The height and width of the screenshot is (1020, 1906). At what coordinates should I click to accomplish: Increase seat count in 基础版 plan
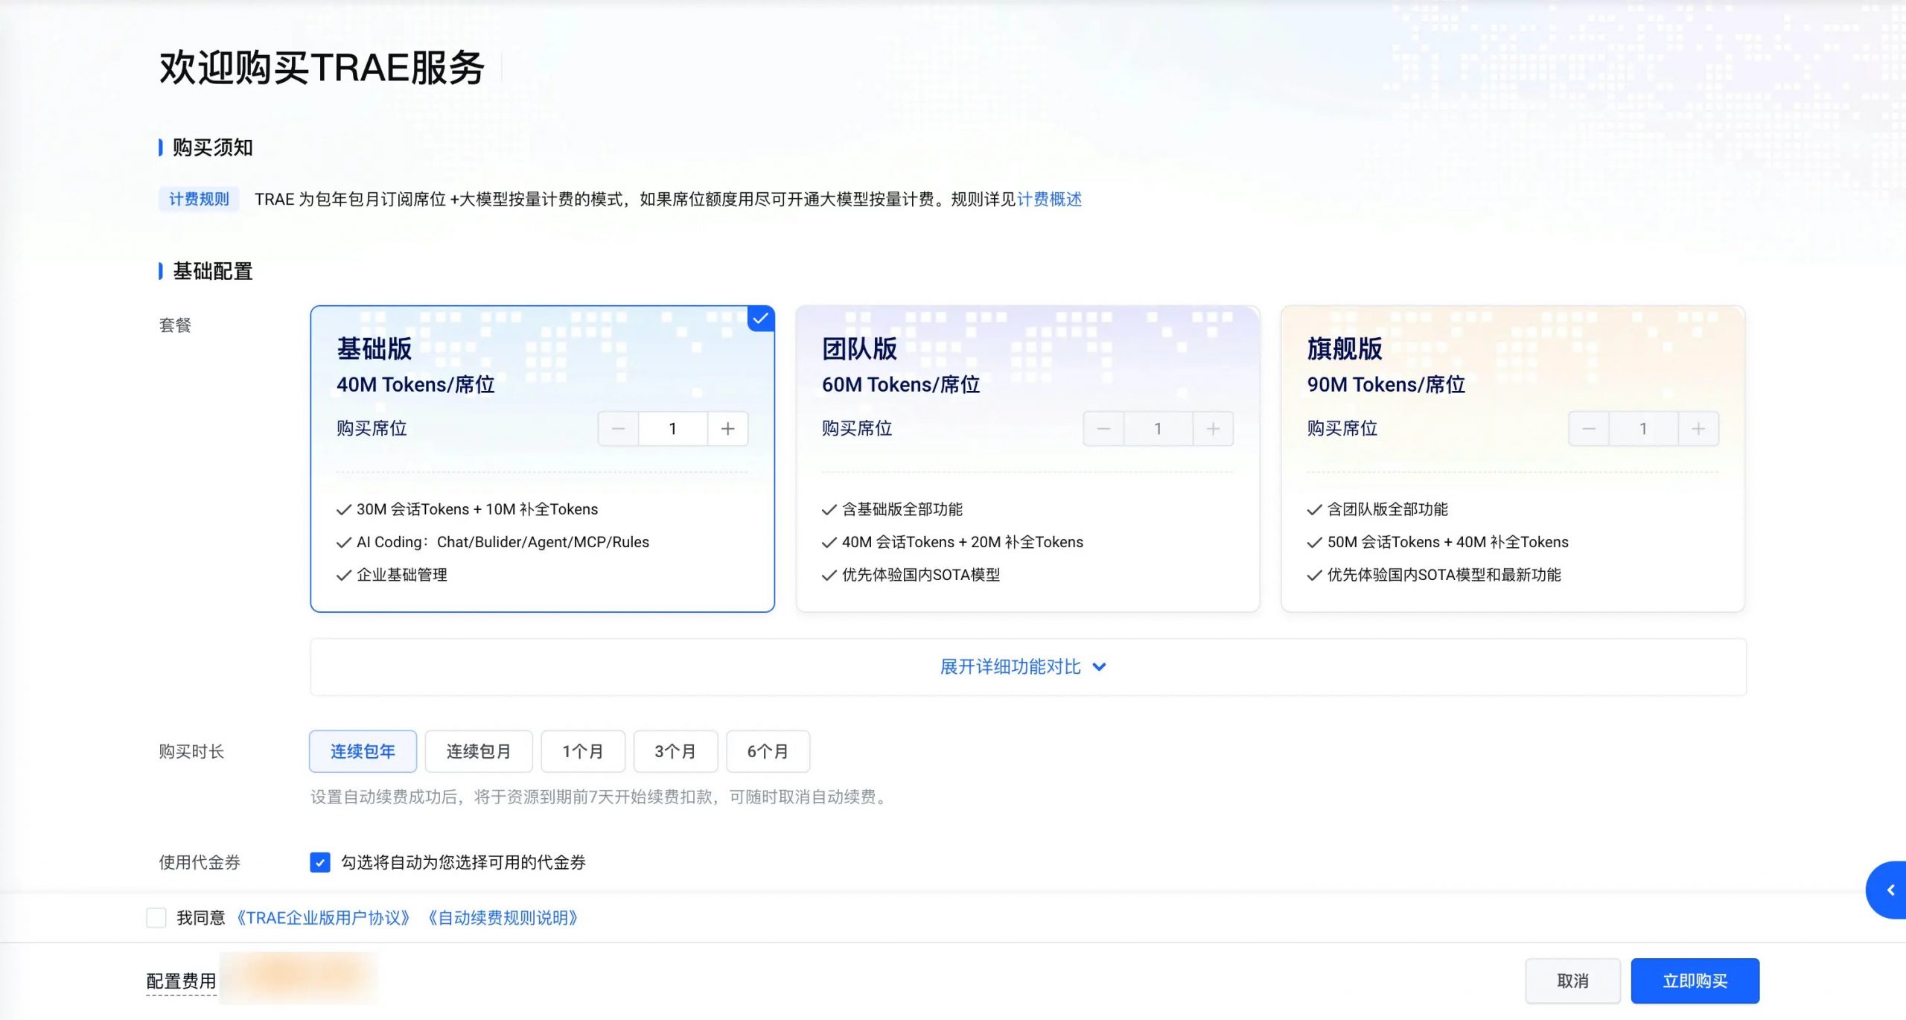727,429
